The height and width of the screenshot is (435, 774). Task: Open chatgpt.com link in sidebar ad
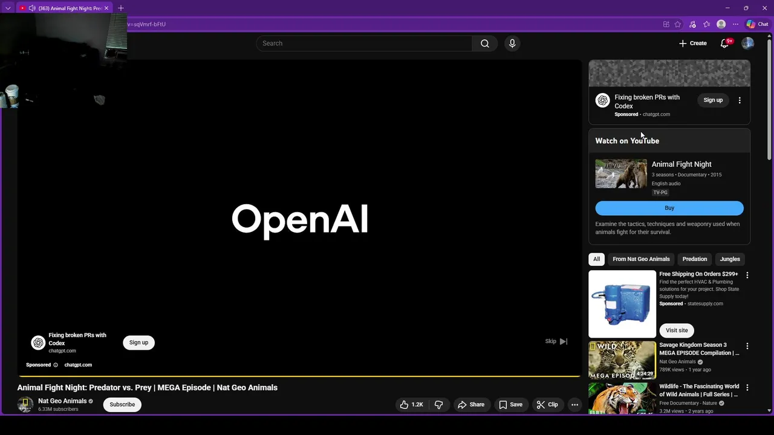pyautogui.click(x=656, y=114)
